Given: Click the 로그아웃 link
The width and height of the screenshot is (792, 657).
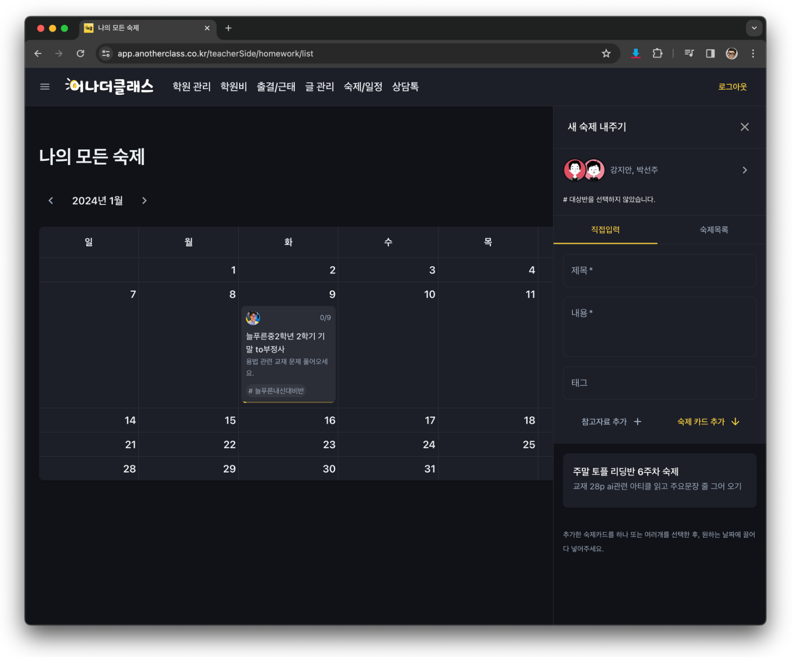Looking at the screenshot, I should [733, 87].
